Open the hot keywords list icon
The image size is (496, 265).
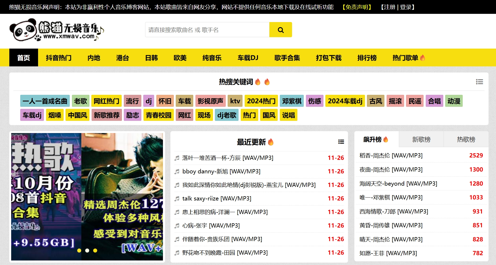(479, 82)
